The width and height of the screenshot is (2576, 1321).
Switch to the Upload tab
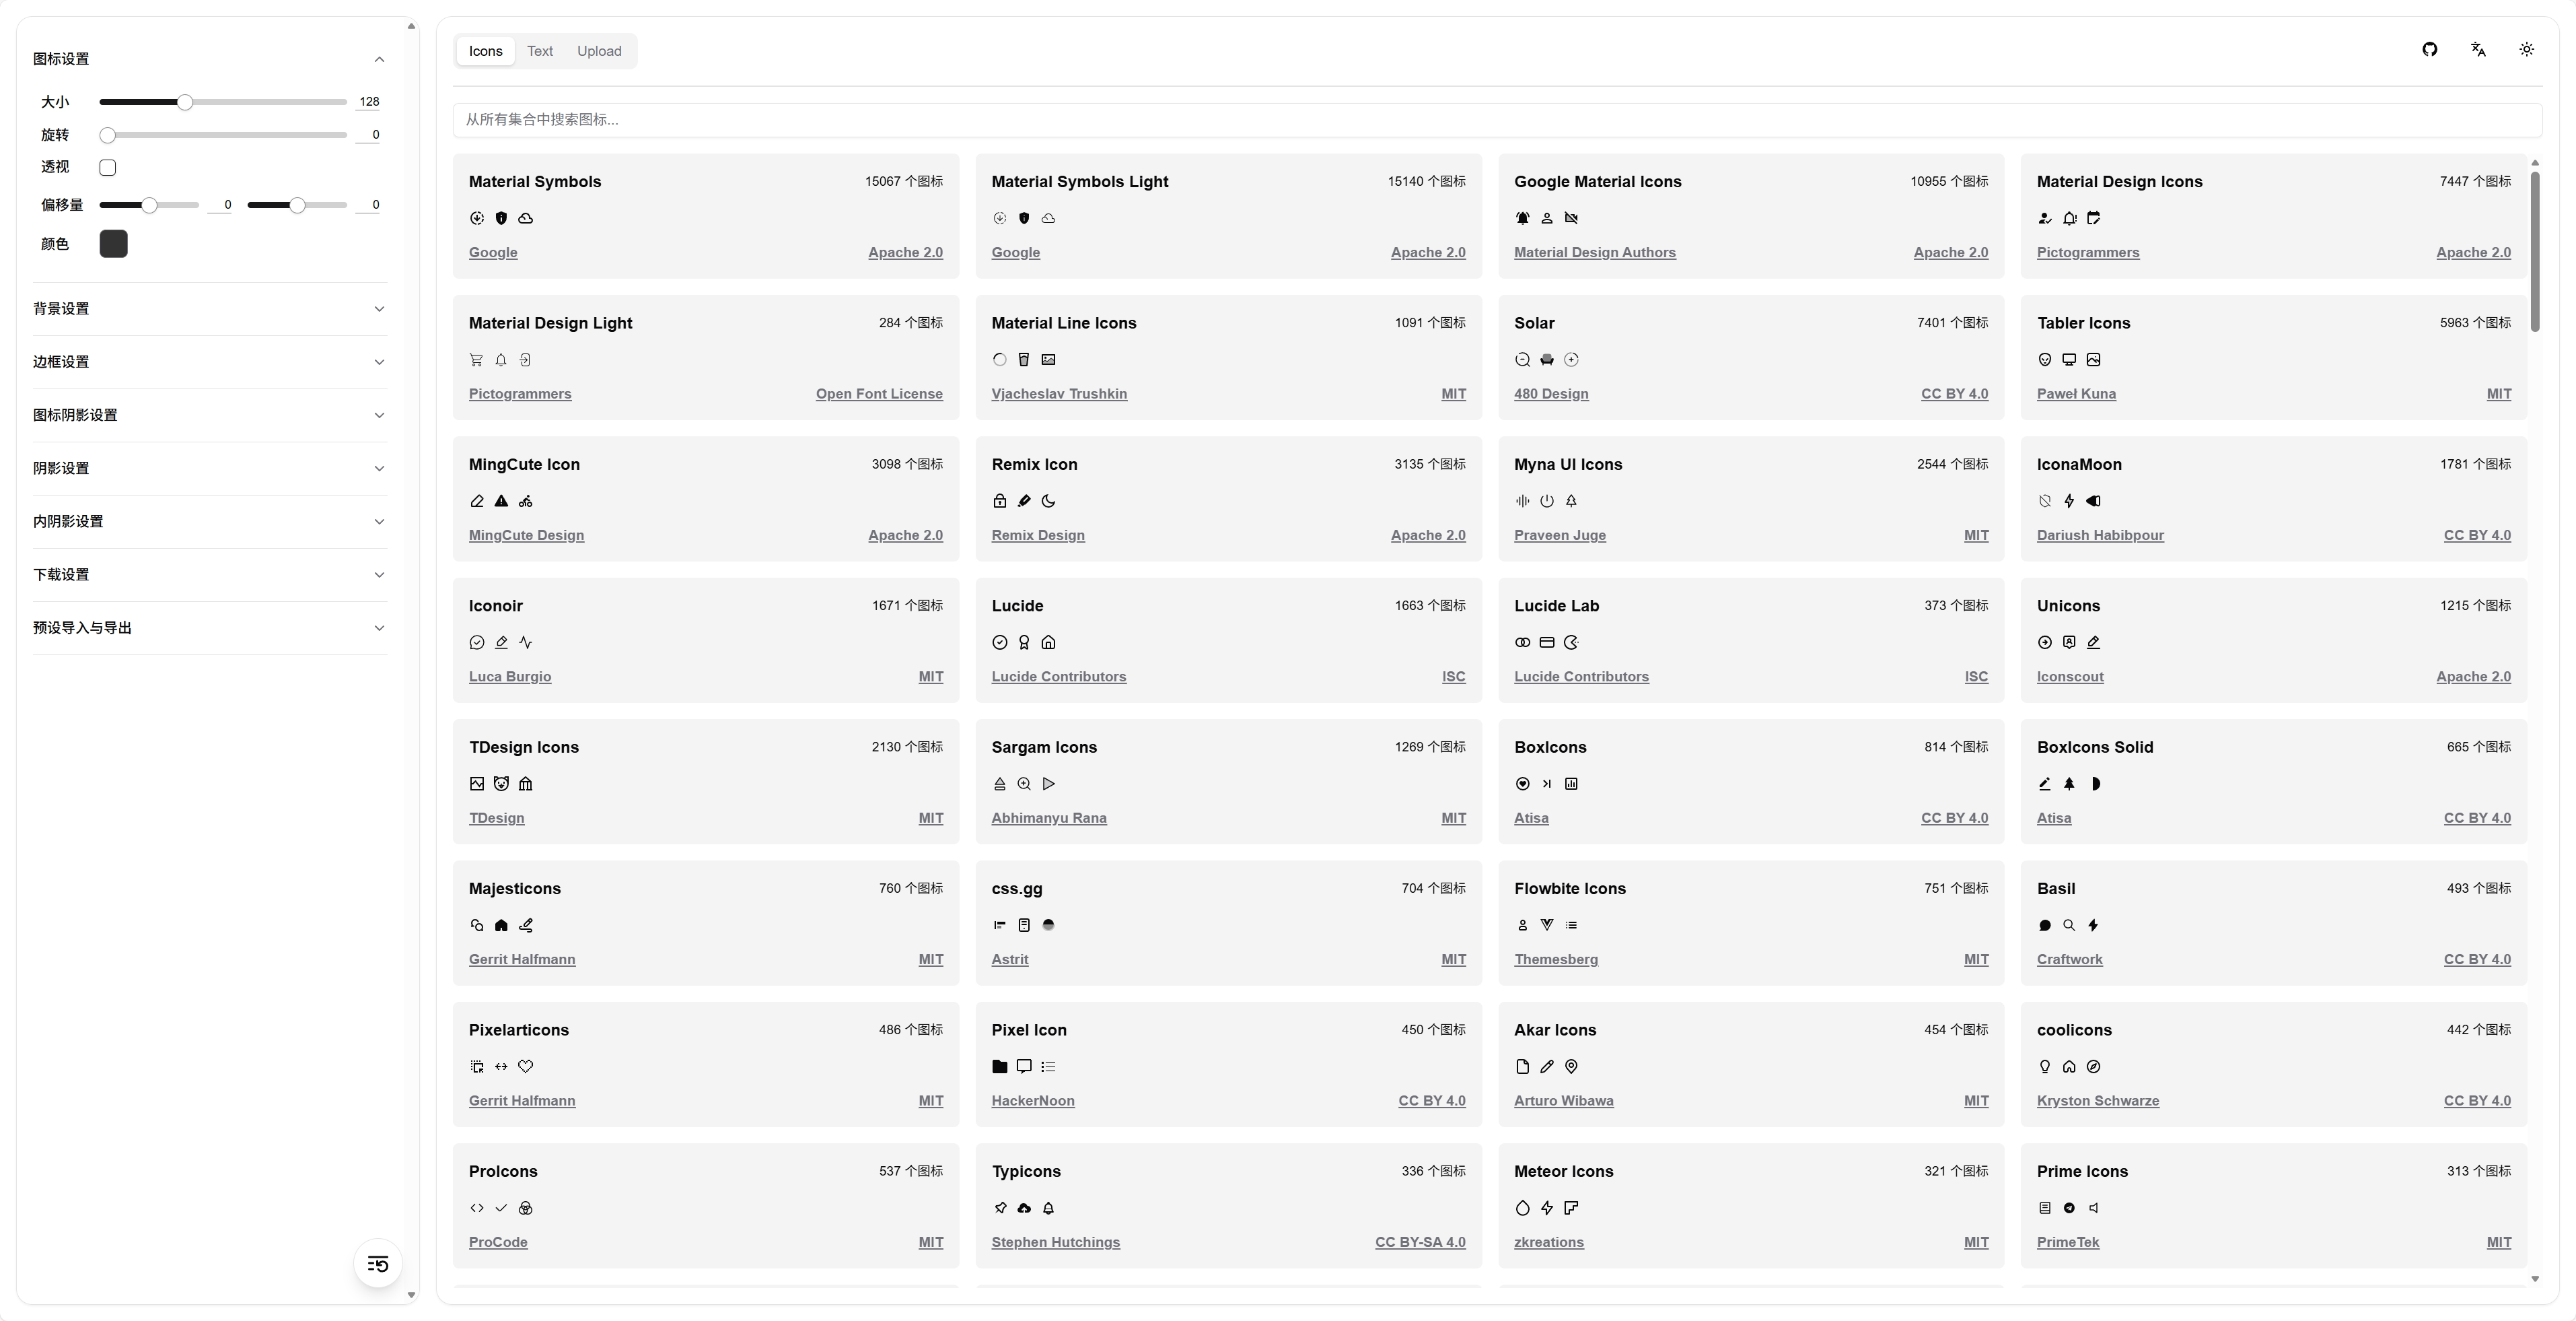tap(599, 51)
